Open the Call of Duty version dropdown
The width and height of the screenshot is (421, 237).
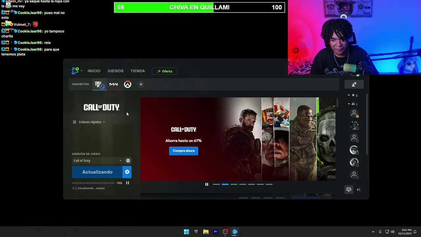tap(97, 161)
